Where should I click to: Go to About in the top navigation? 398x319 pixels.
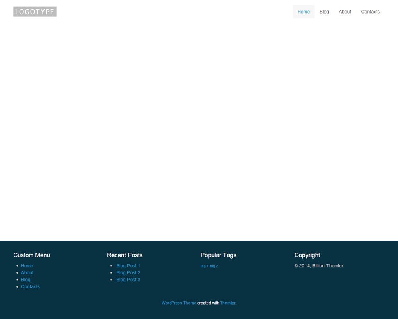click(x=345, y=12)
